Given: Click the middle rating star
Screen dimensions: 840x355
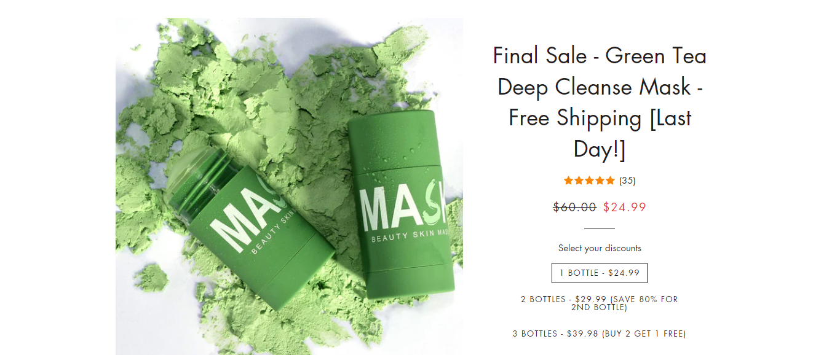Looking at the screenshot, I should click(x=590, y=181).
